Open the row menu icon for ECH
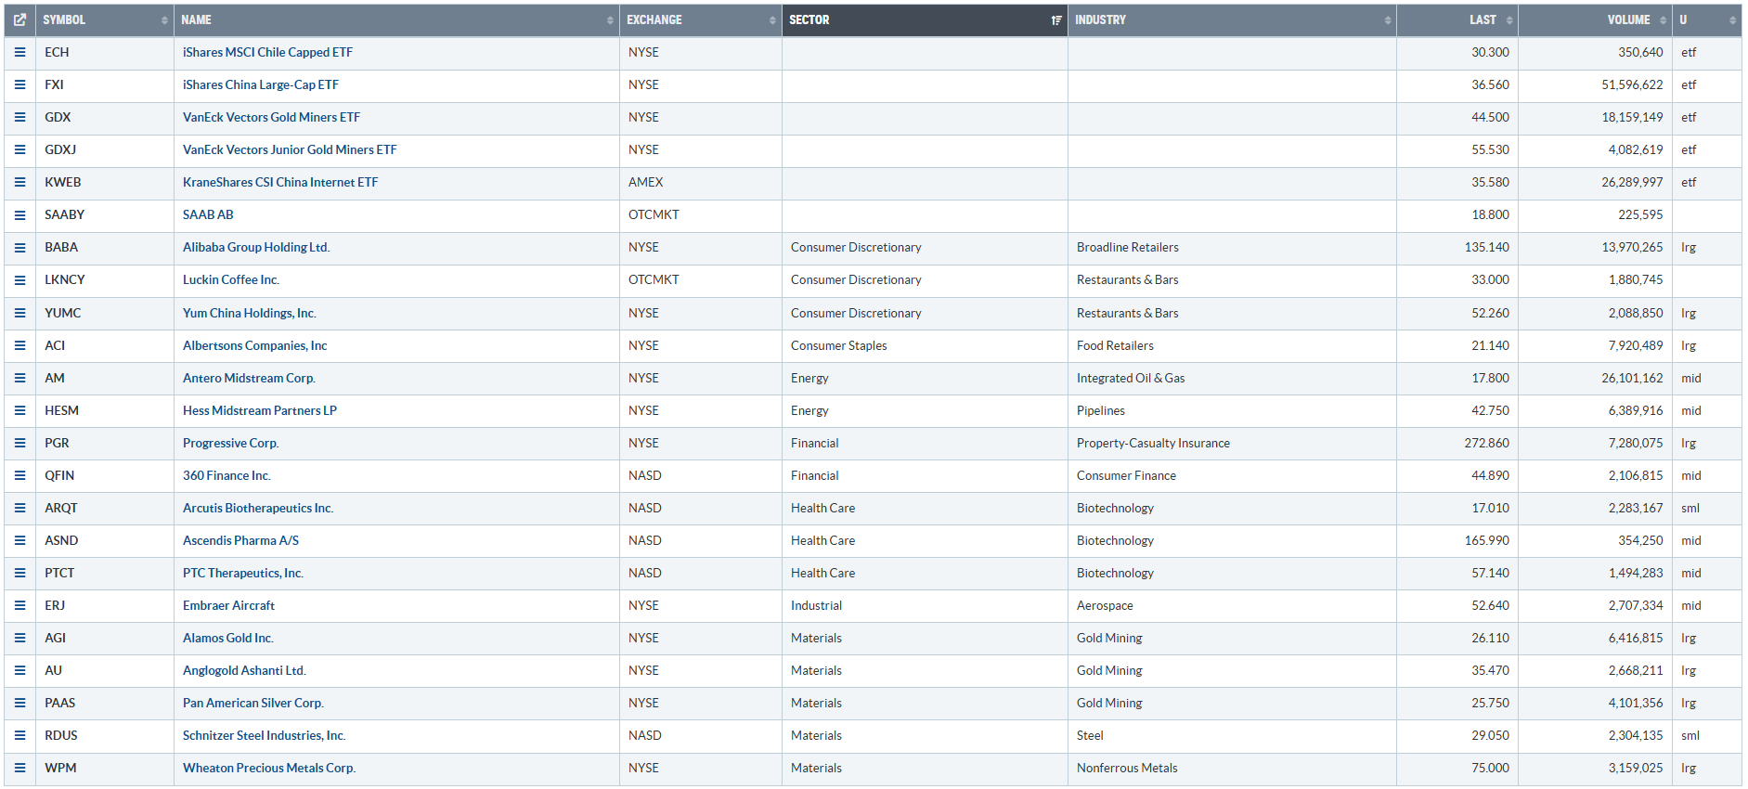1748x789 pixels. tap(19, 52)
